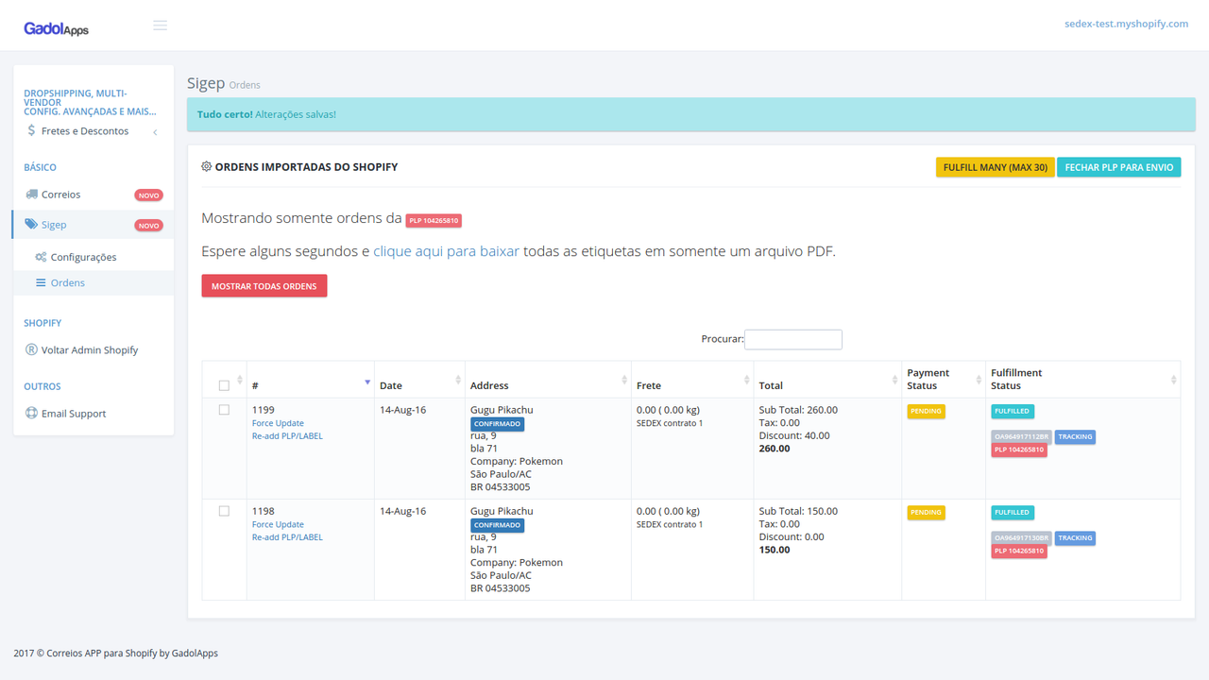Sort the table by Total column
Image resolution: width=1209 pixels, height=680 pixels.
click(x=827, y=380)
